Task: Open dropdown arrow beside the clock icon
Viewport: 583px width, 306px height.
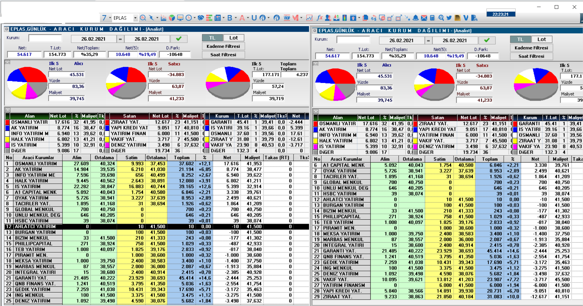Action: pos(194,18)
